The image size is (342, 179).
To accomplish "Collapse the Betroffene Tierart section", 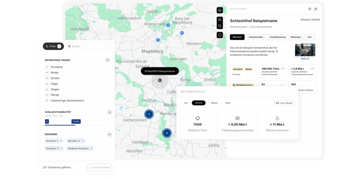I will point(108,60).
